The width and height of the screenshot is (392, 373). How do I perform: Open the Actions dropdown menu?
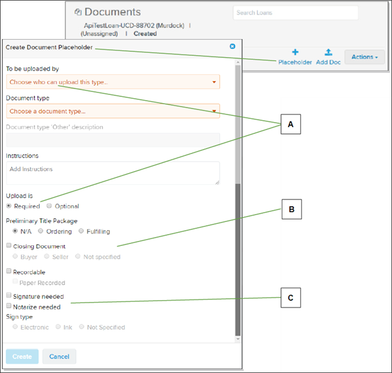[364, 57]
